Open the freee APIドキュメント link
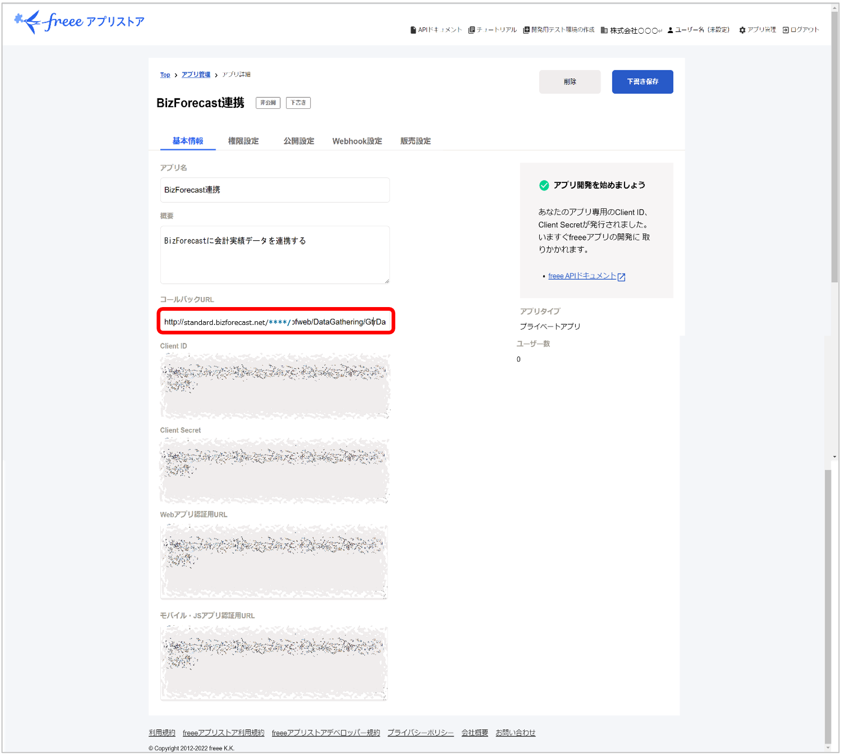This screenshot has height=754, width=841. [x=582, y=276]
